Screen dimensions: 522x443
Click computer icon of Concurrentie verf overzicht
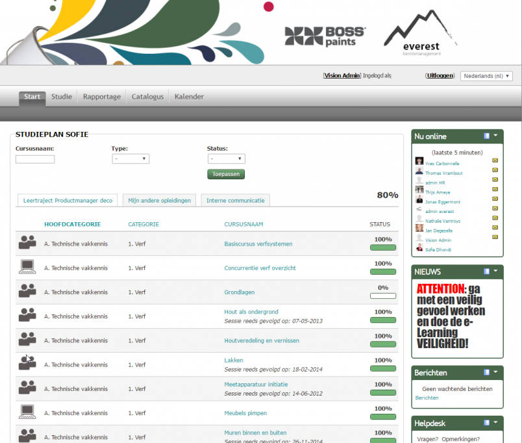[27, 266]
